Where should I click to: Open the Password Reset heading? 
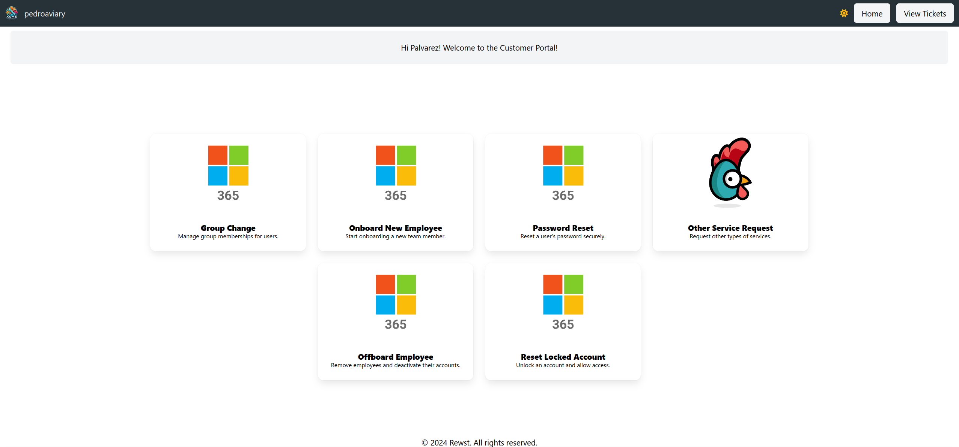pos(563,228)
